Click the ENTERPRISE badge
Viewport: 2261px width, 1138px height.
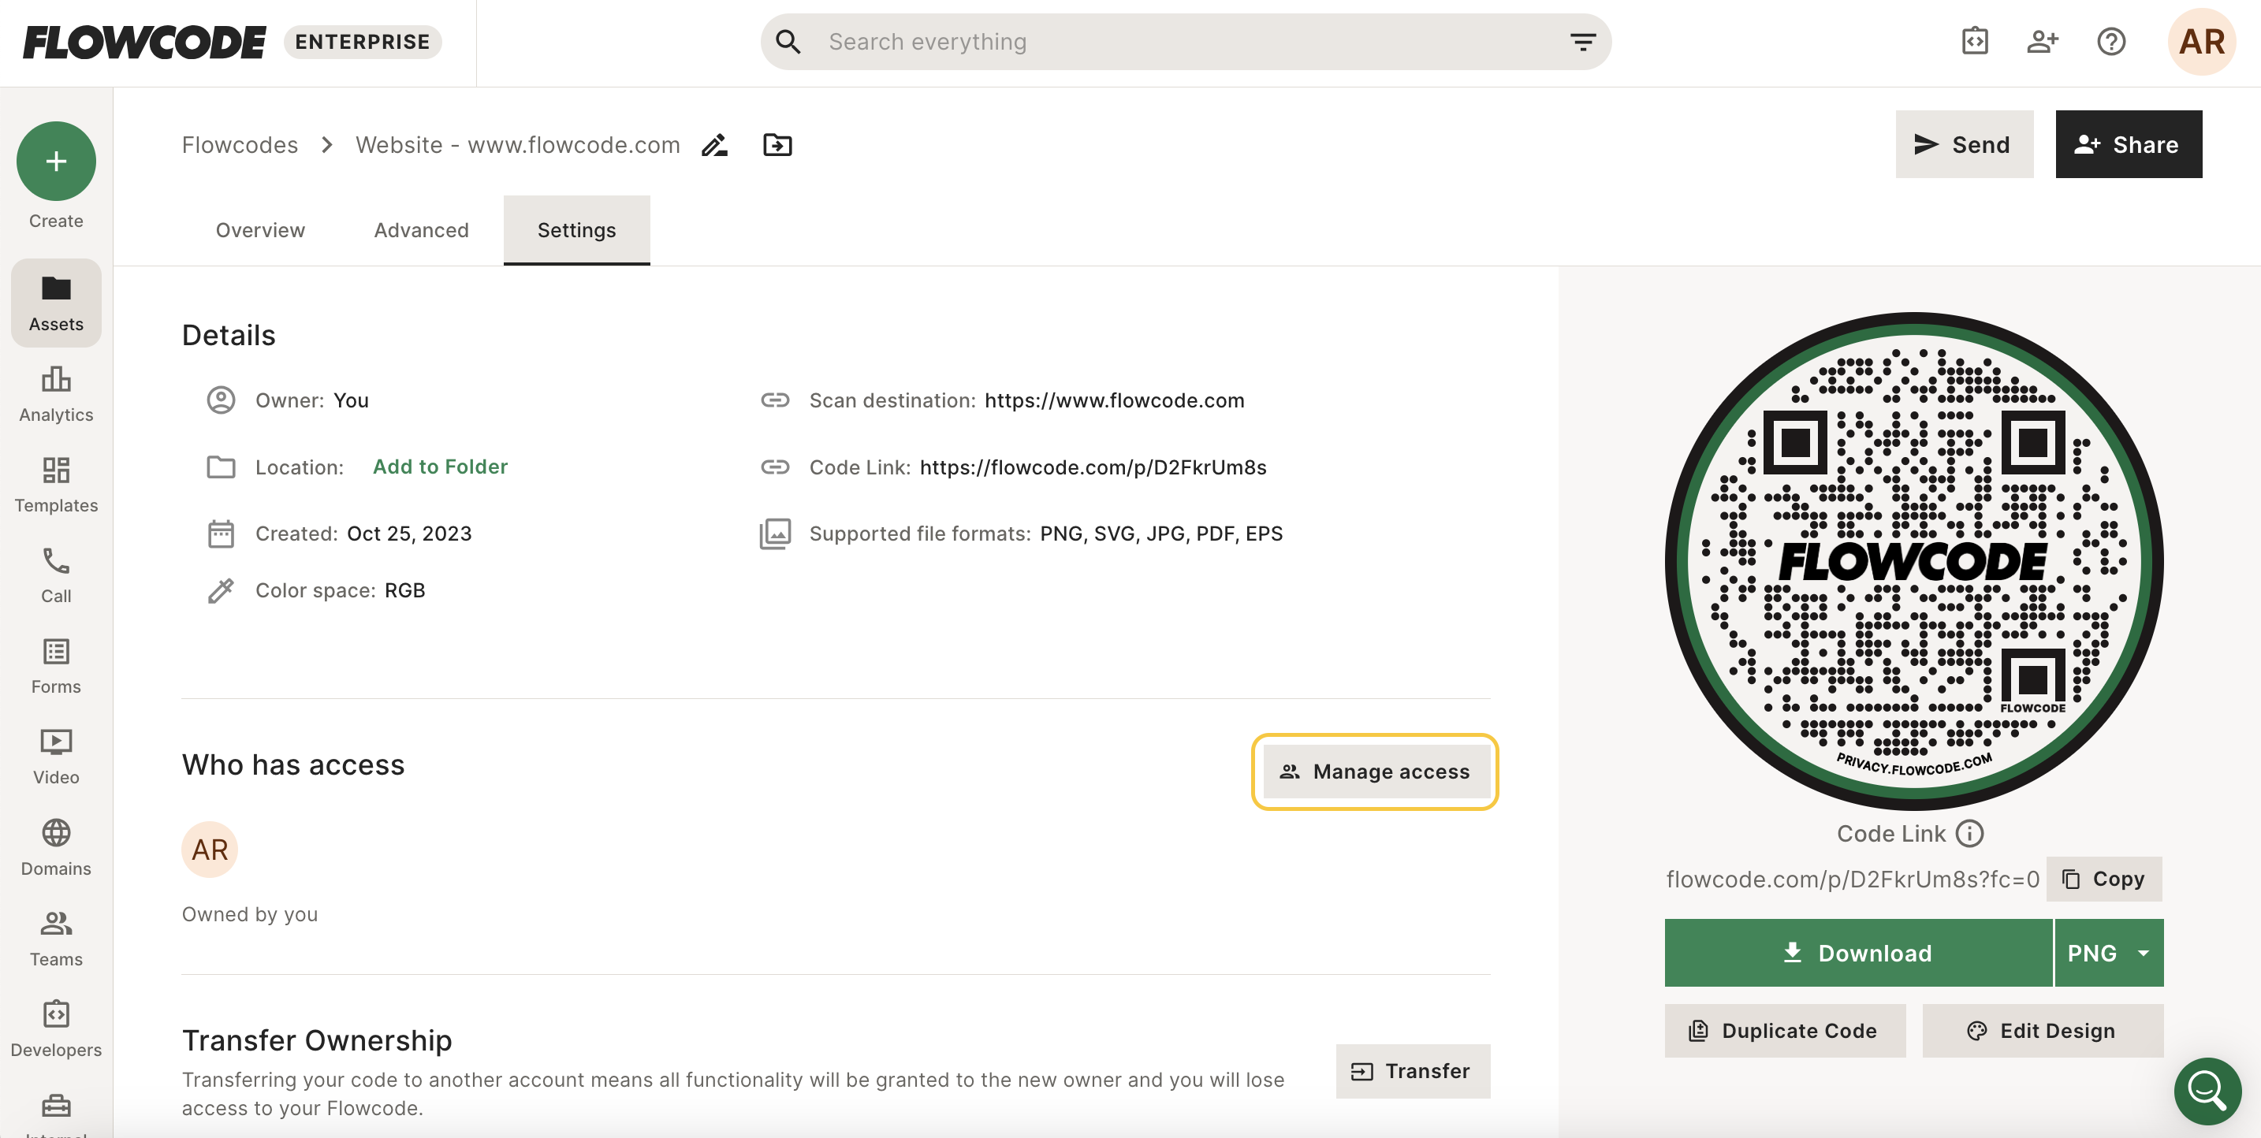363,42
